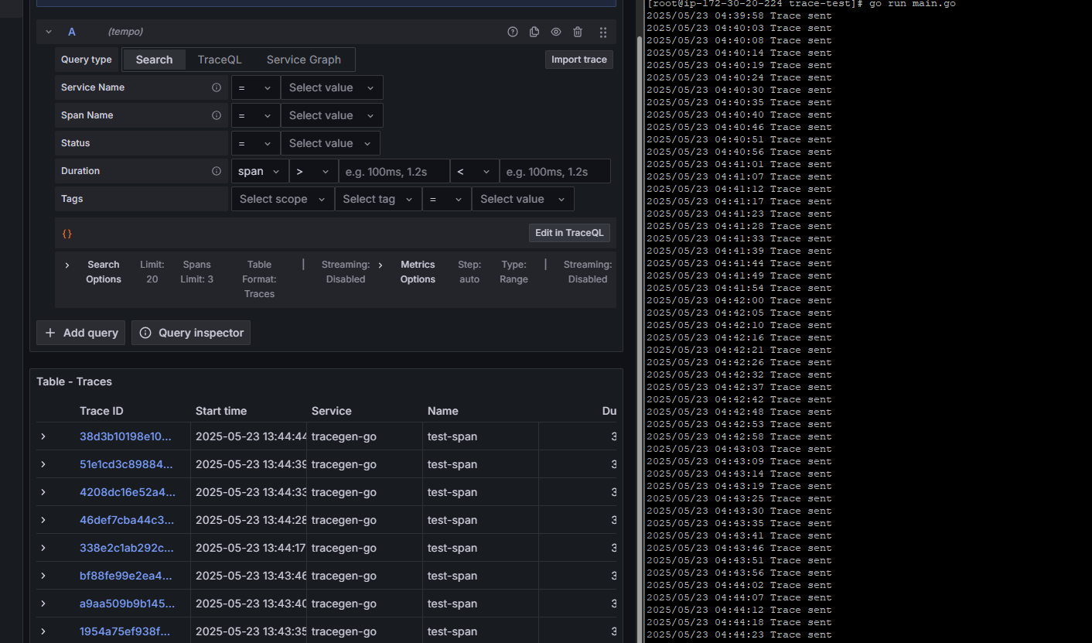1092x643 pixels.
Task: Open trace link a9aa509b9b145...
Action: [x=128, y=604]
